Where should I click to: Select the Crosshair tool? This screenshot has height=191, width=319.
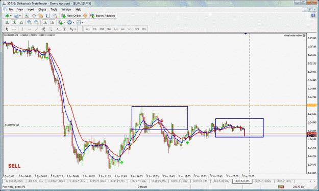pos(14,29)
